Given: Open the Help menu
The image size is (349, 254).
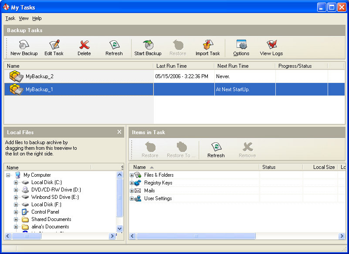Looking at the screenshot, I should [37, 18].
